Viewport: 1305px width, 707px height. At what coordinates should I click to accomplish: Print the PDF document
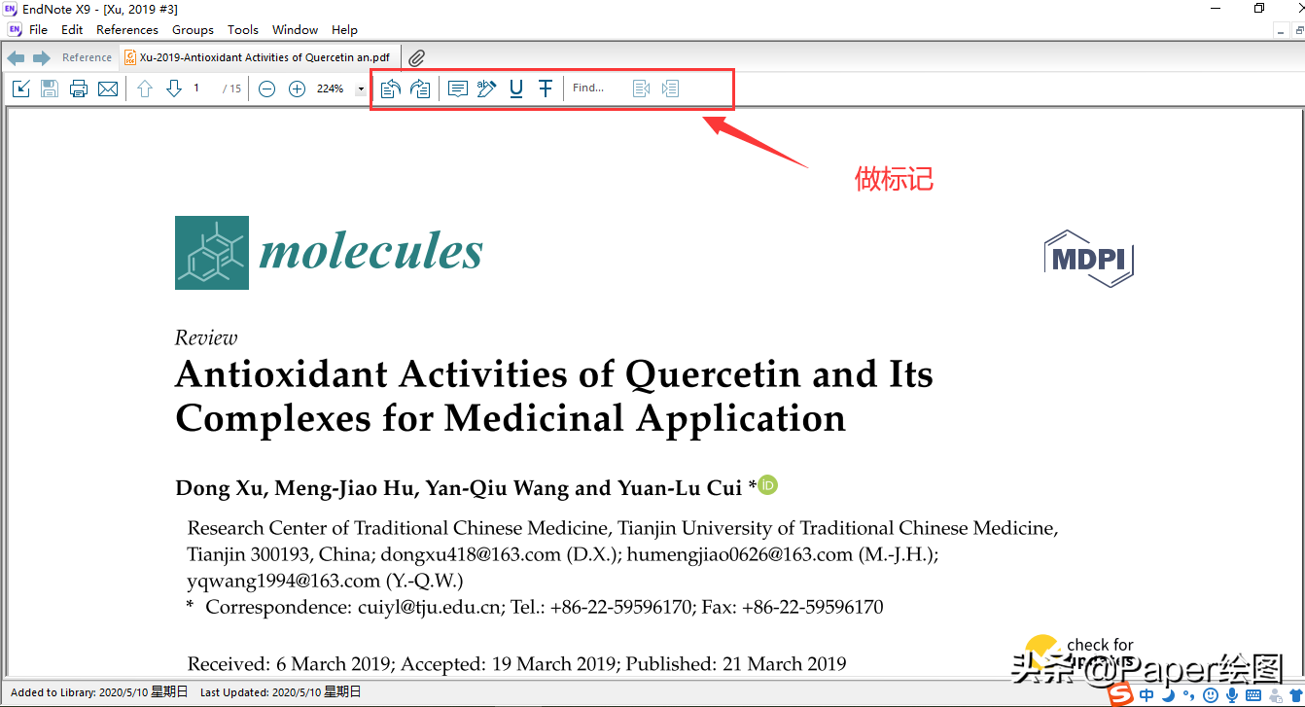click(79, 88)
